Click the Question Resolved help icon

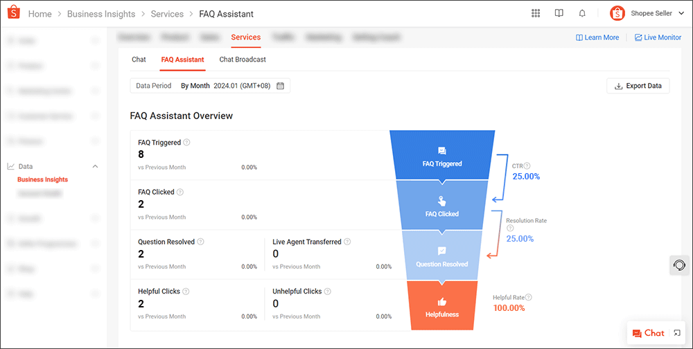click(x=201, y=242)
